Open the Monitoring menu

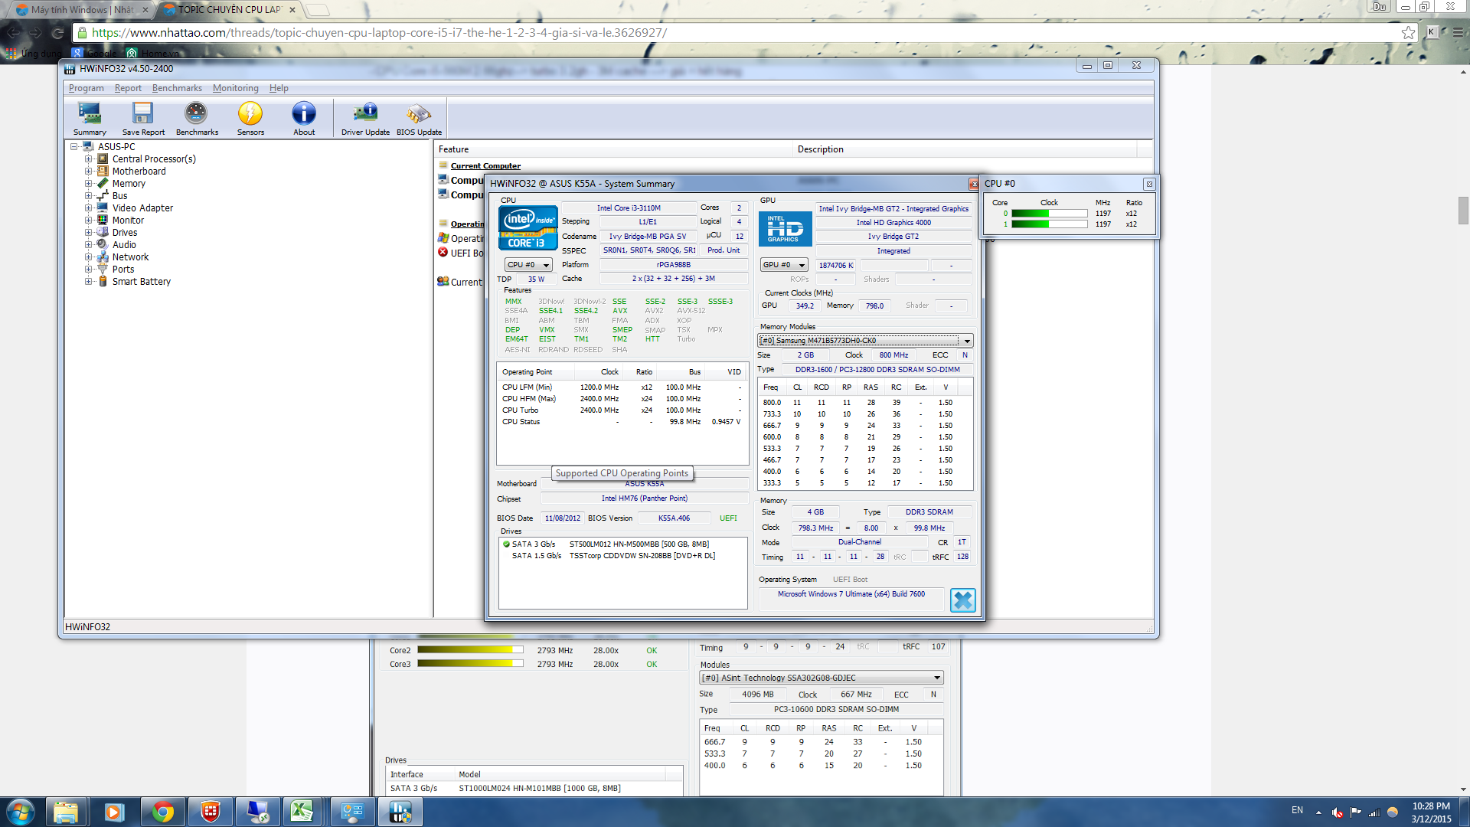tap(236, 88)
